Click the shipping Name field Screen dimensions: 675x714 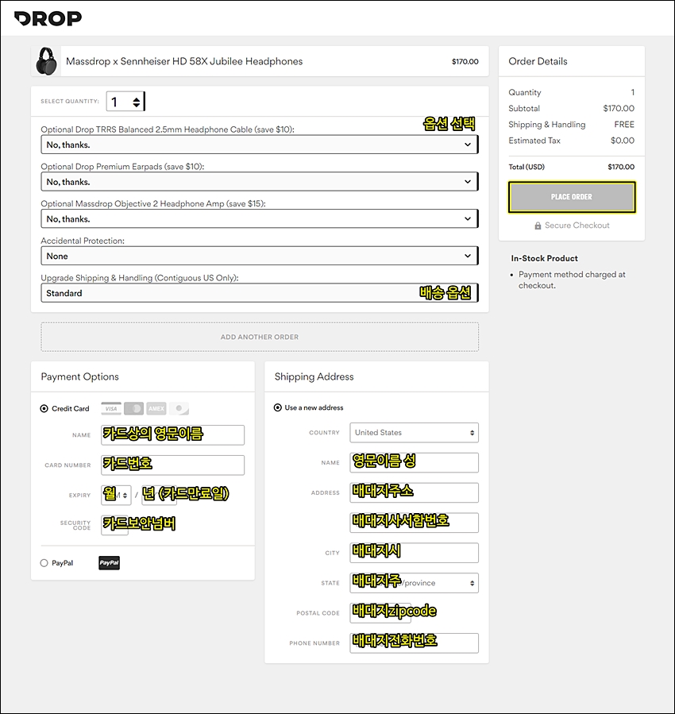(415, 463)
